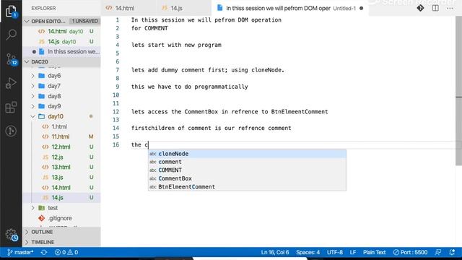The image size is (462, 260).
Task: Click Ln 16, Col 6 to go to line
Action: coord(274,252)
